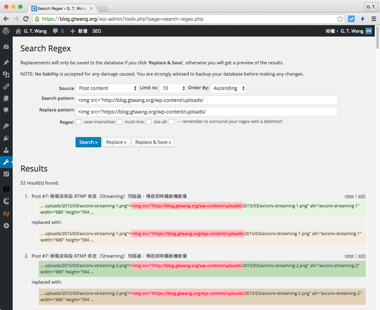Open the Plugins plug icon

tap(6, 138)
